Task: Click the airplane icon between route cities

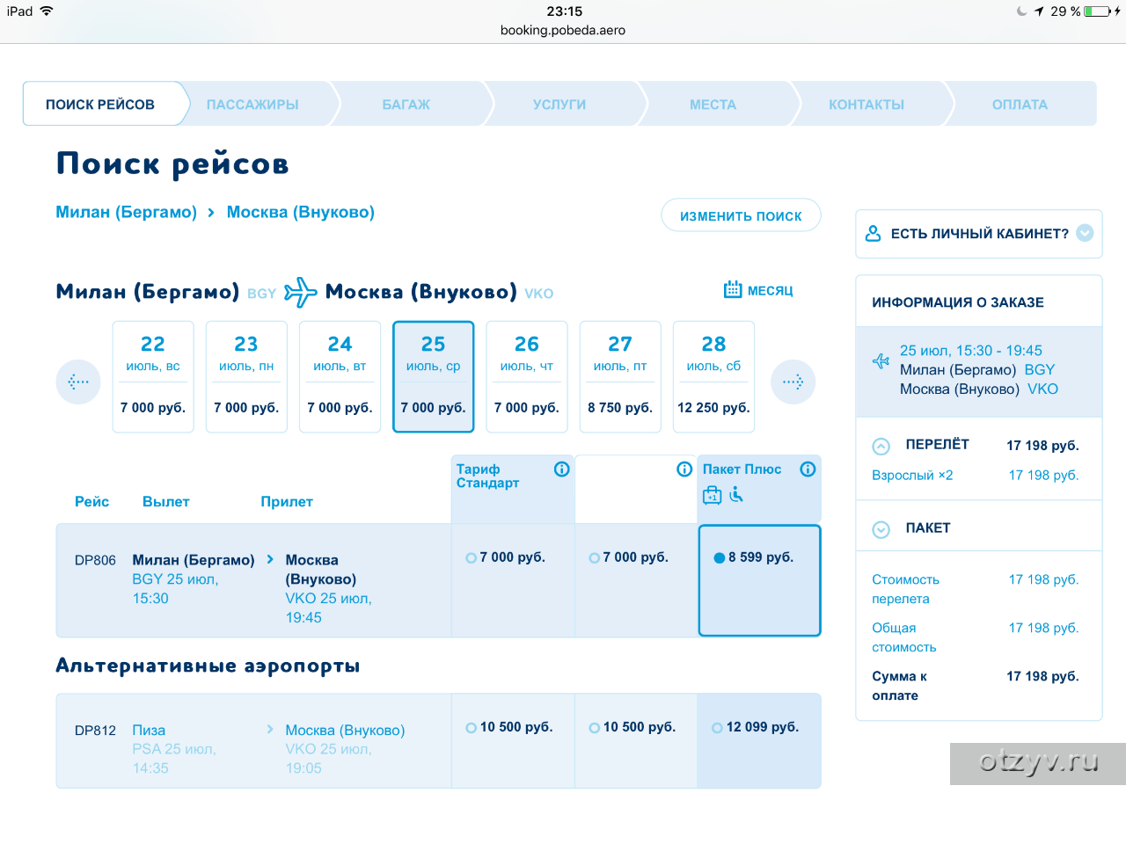Action: tap(300, 292)
